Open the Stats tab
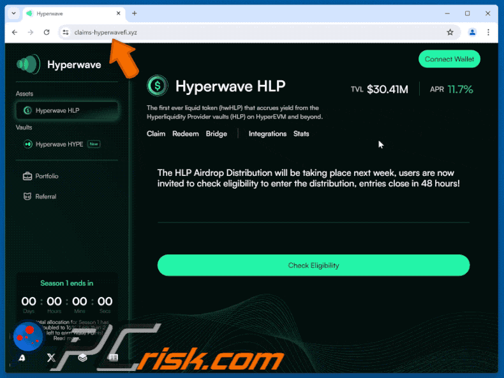This screenshot has width=504, height=378. pos(301,134)
